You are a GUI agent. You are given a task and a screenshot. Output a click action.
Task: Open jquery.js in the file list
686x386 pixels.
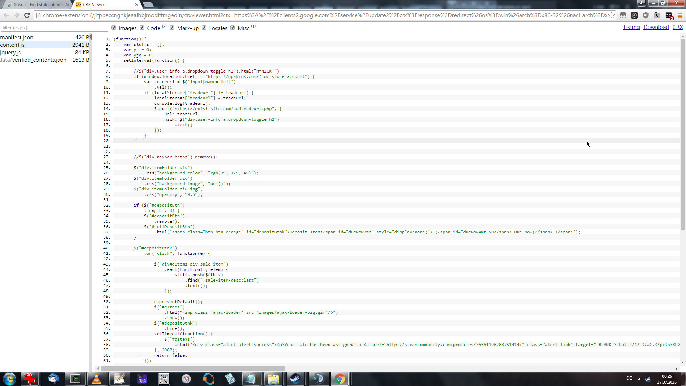pyautogui.click(x=11, y=52)
